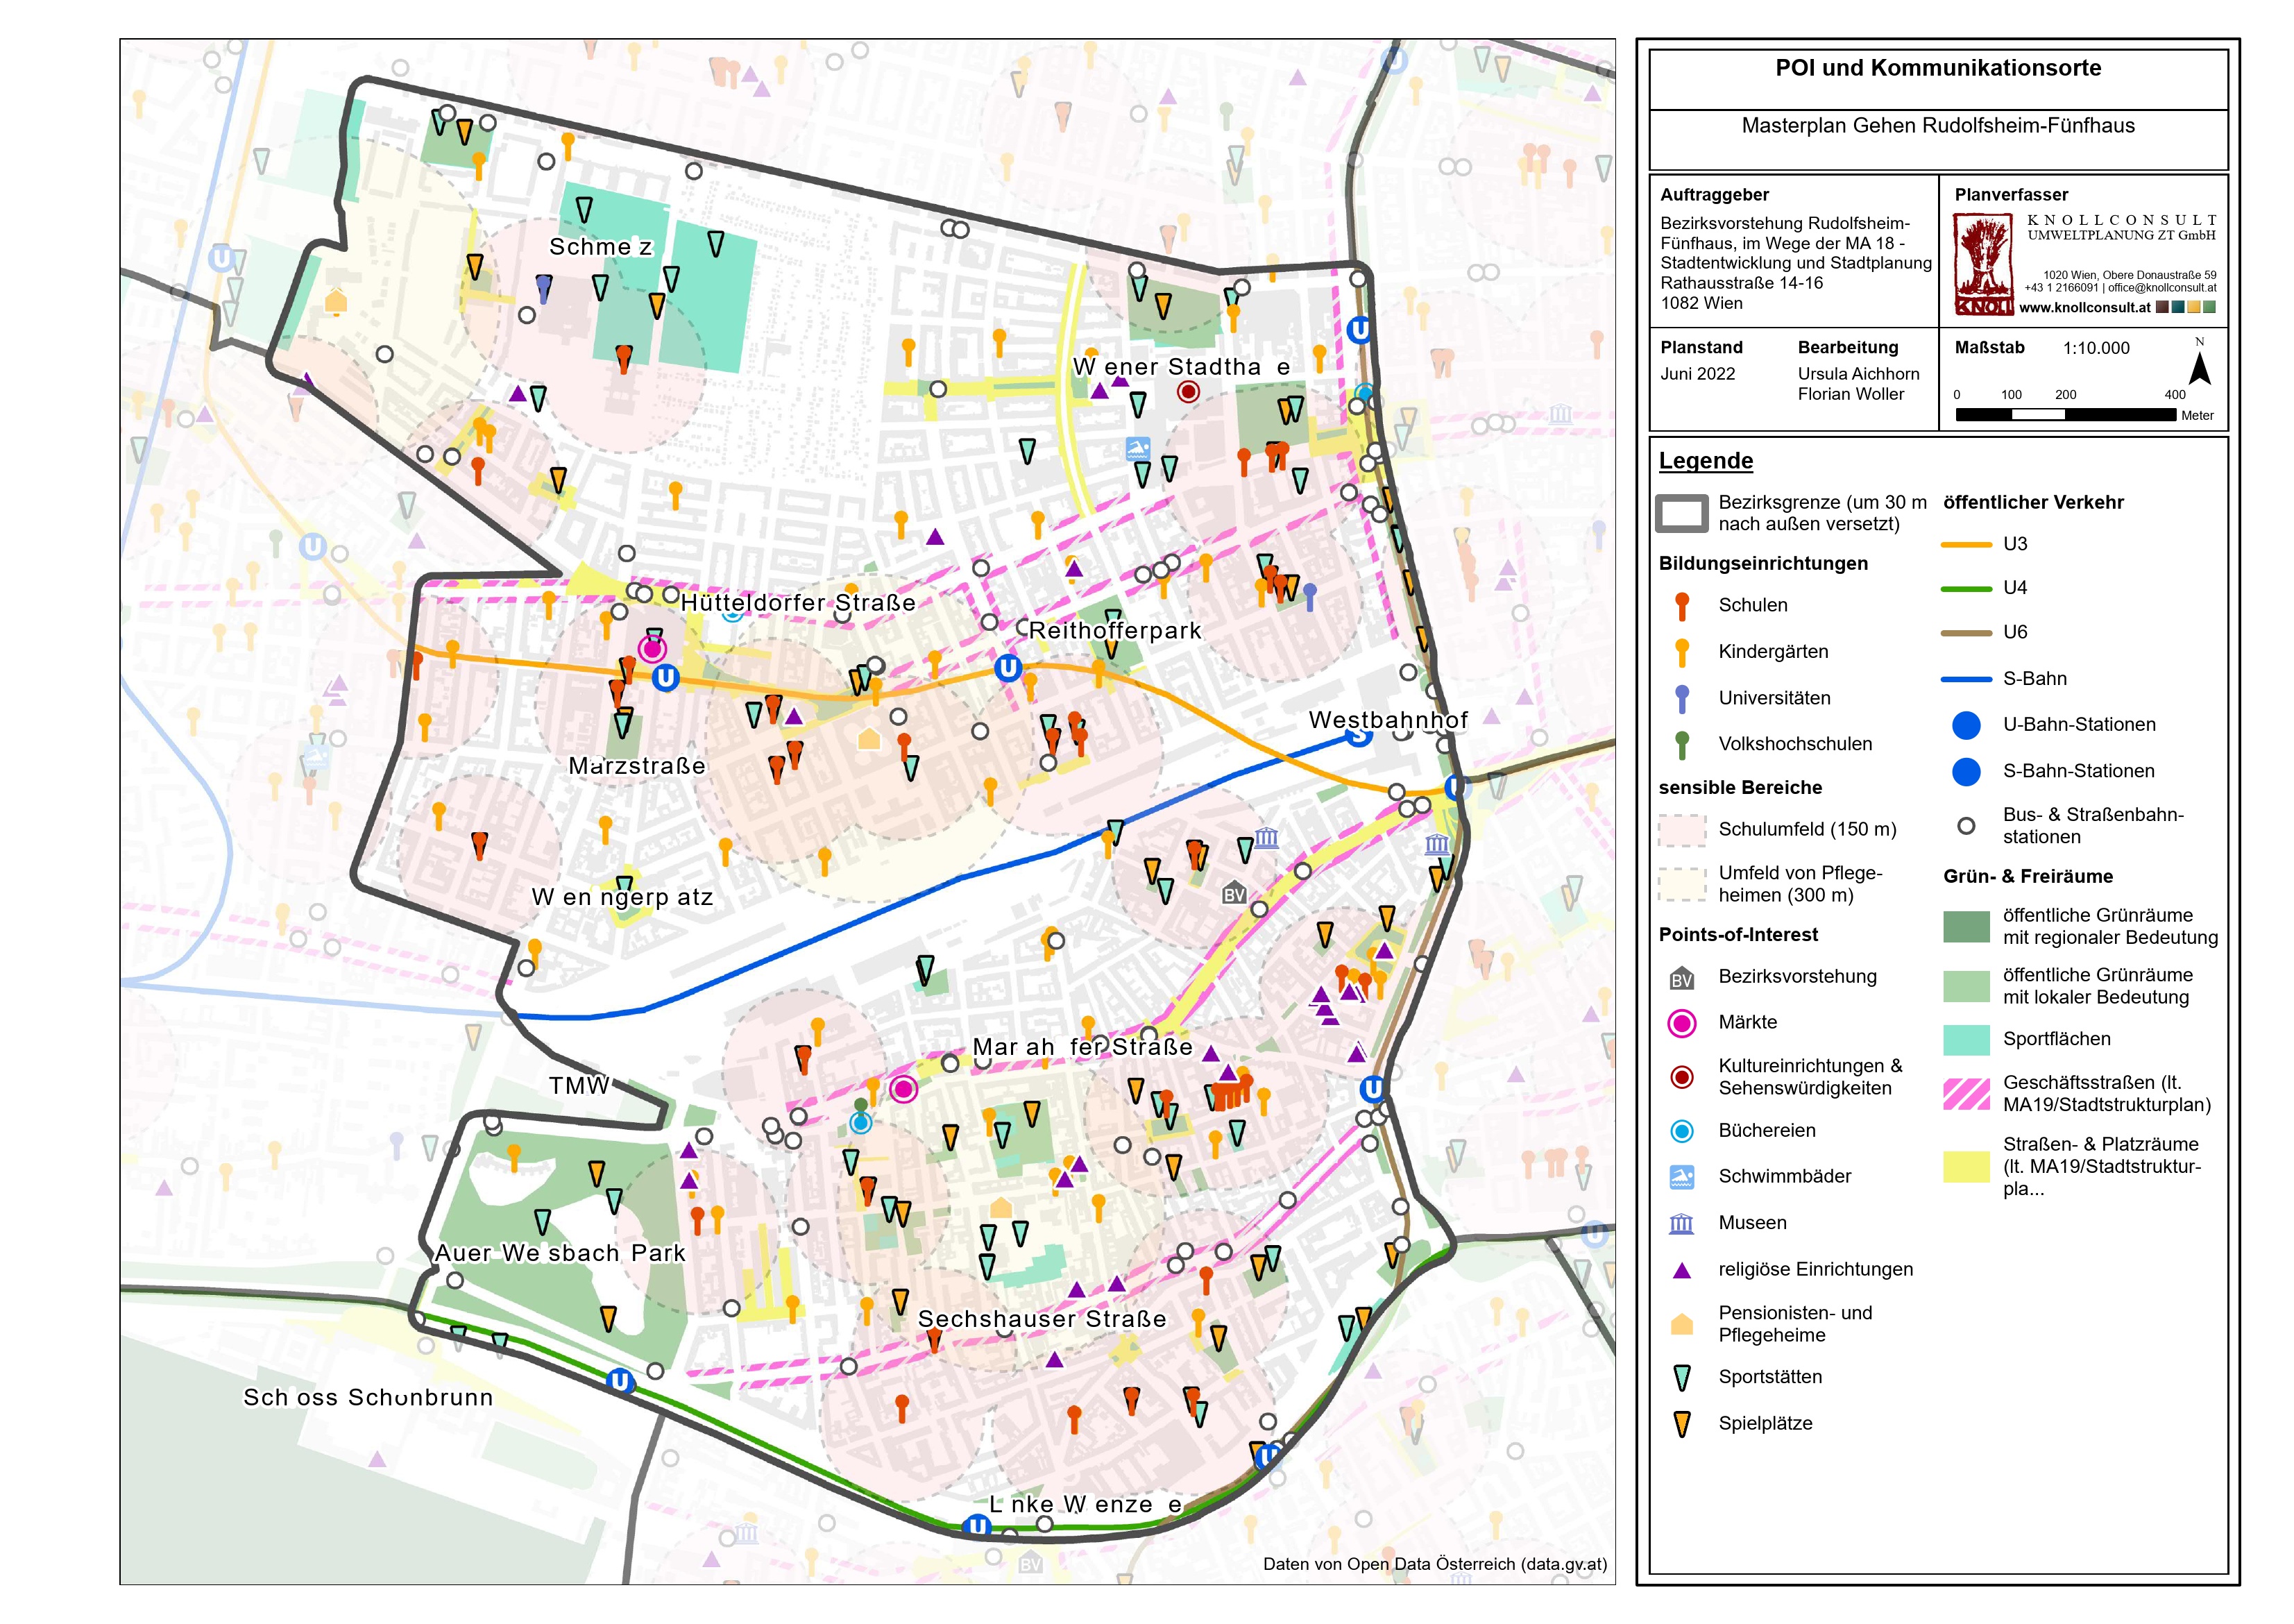Click the Märkte legend symbol

pos(1682,1023)
